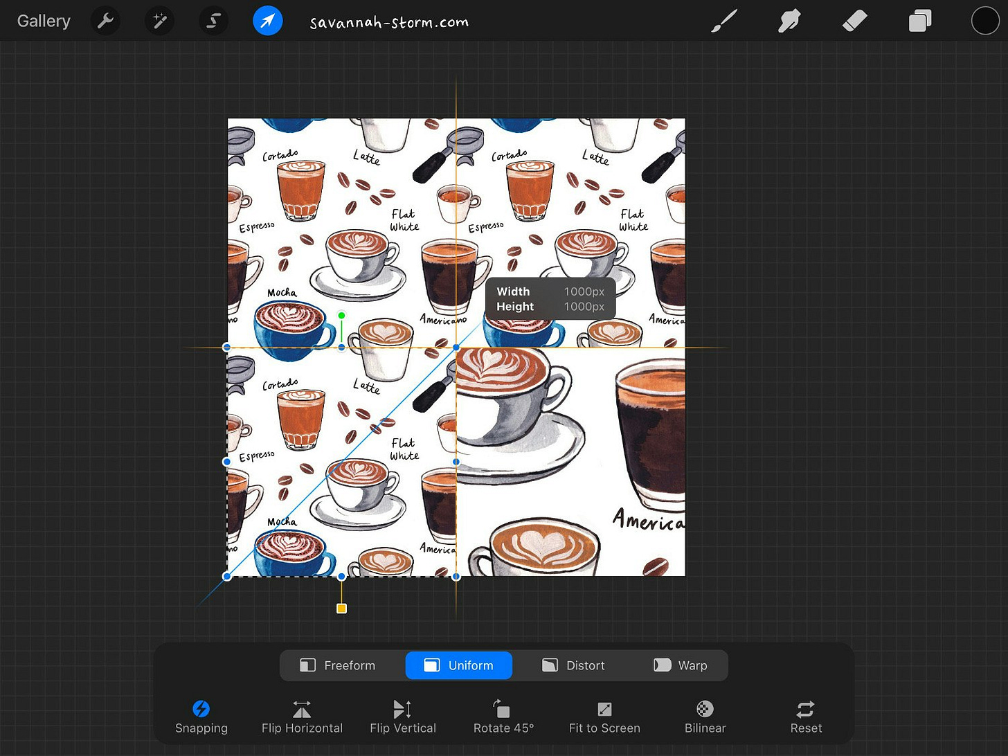
Task: Select the Paint brush tool
Action: tap(724, 21)
